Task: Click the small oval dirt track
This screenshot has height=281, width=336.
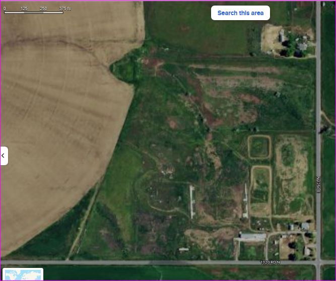Action: [x=259, y=147]
